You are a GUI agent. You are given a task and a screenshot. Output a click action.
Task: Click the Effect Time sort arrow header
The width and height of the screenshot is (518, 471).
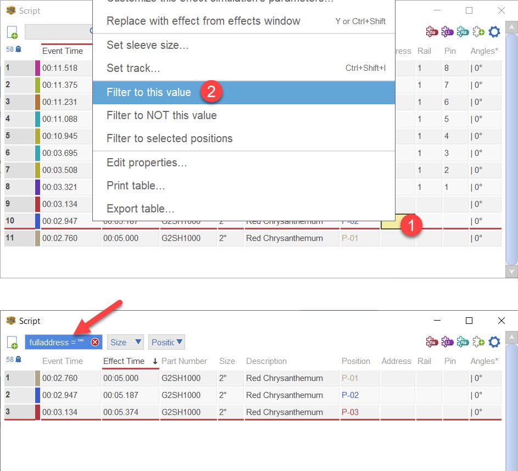155,361
